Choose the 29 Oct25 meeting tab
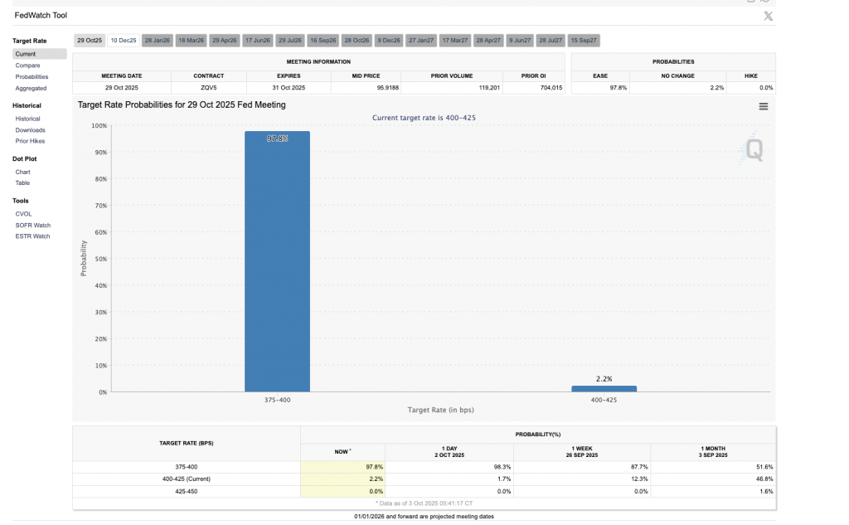Image resolution: width=849 pixels, height=525 pixels. [90, 40]
